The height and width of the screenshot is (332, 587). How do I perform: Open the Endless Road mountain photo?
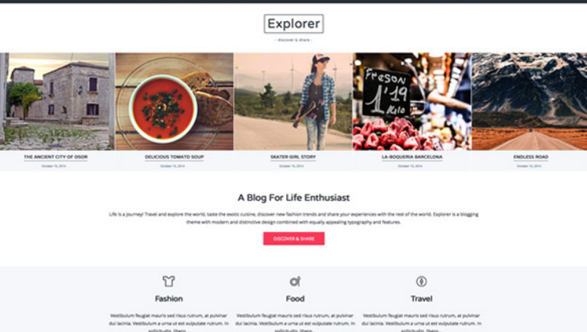point(529,101)
